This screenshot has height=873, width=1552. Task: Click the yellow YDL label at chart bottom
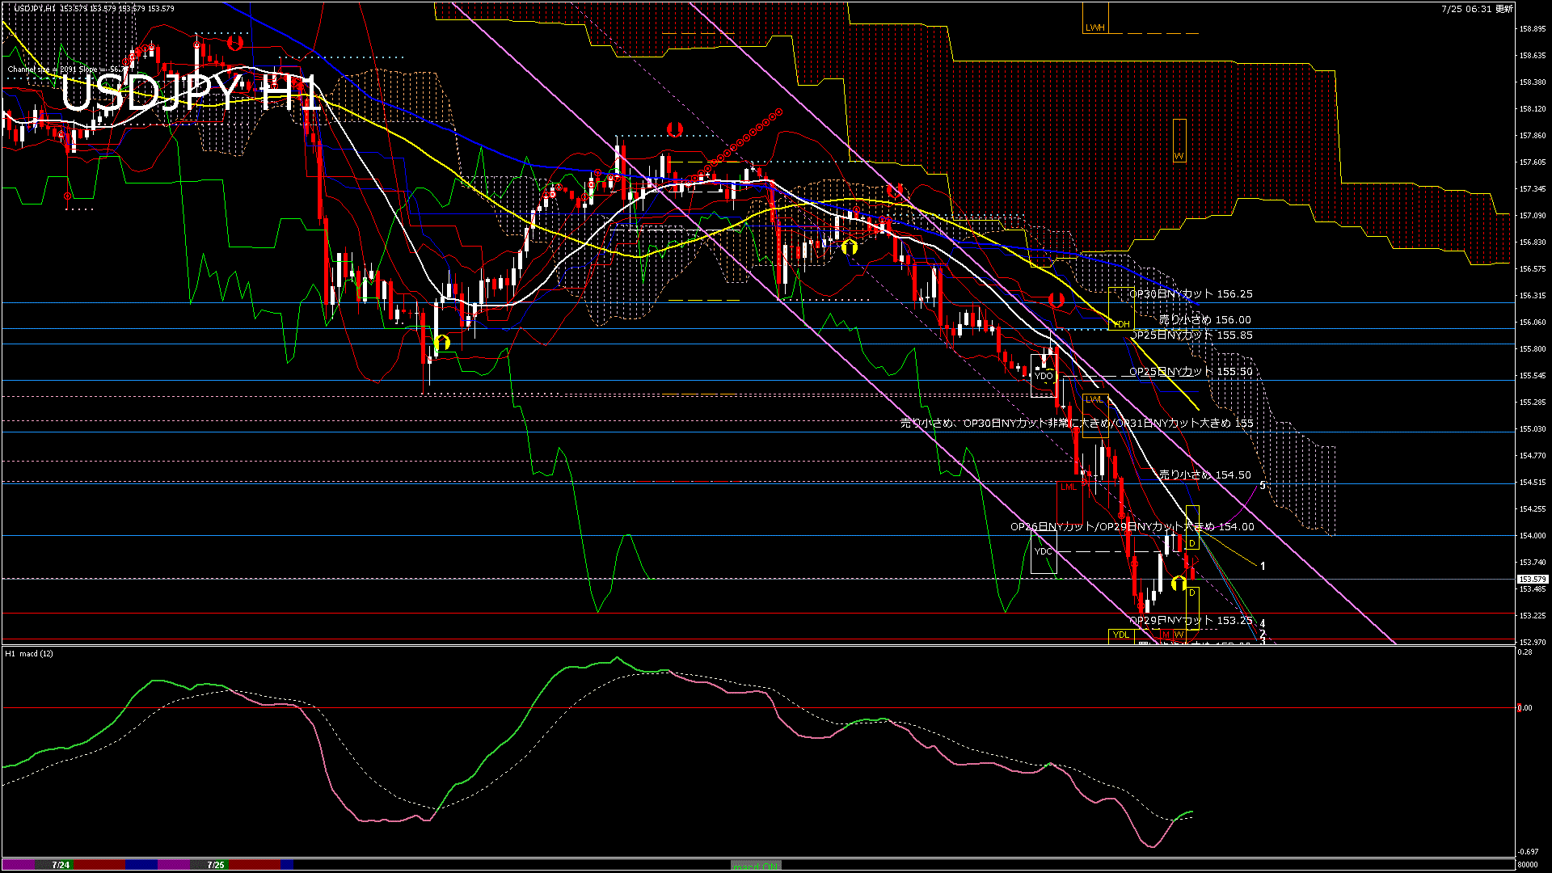[x=1120, y=635]
